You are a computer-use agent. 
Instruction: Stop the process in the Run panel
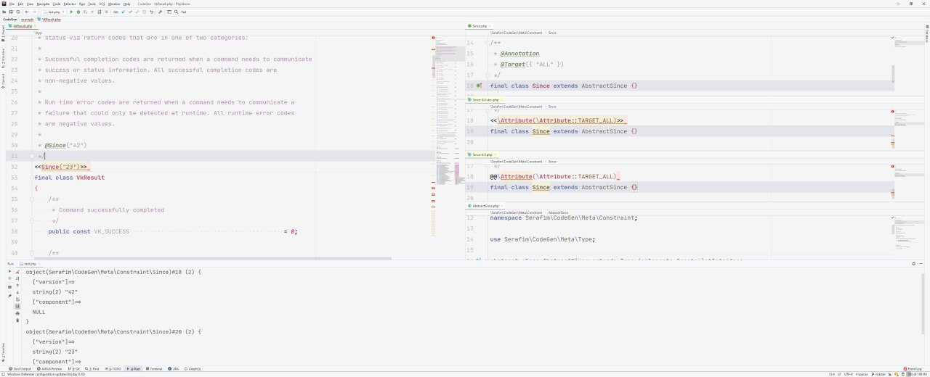click(9, 278)
